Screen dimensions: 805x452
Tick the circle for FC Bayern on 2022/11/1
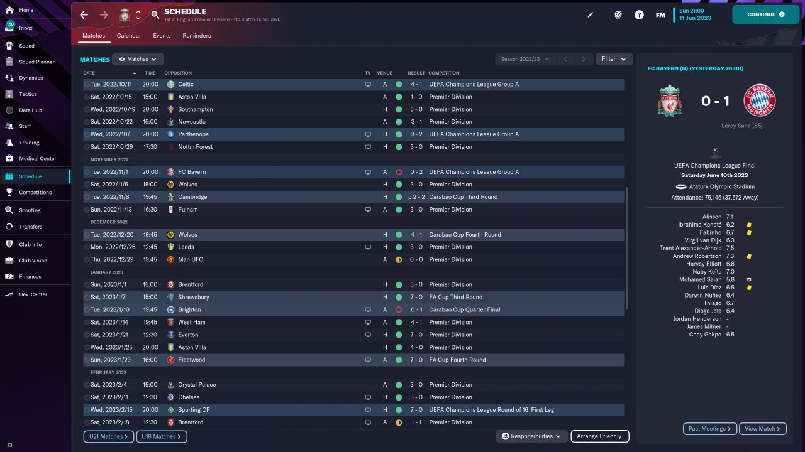click(x=87, y=172)
